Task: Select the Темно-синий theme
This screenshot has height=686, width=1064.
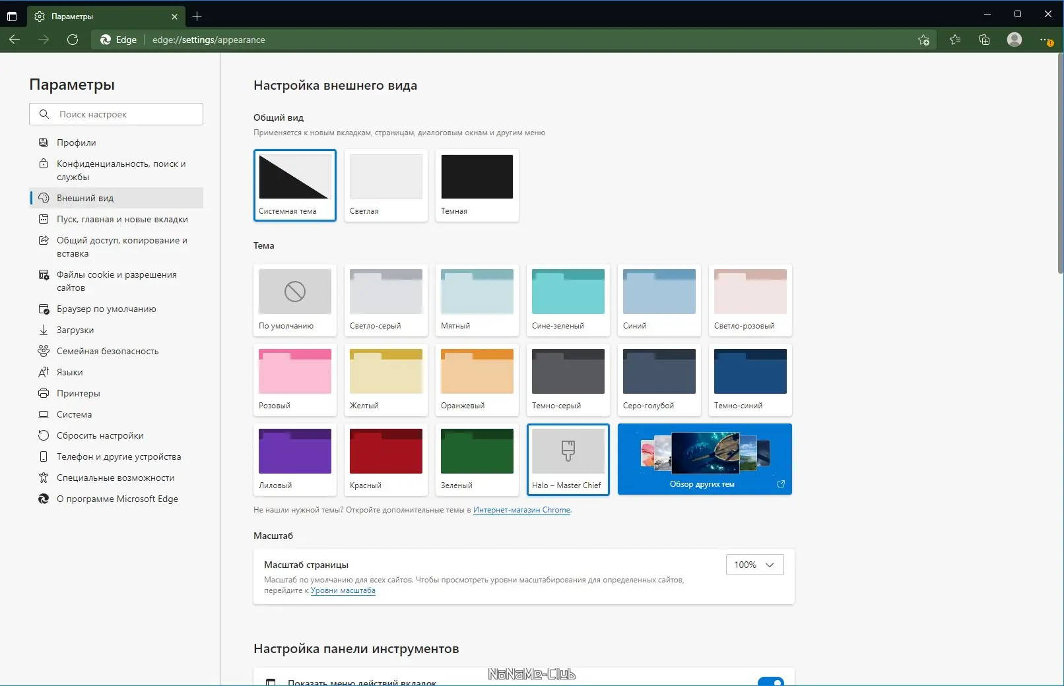Action: click(750, 380)
